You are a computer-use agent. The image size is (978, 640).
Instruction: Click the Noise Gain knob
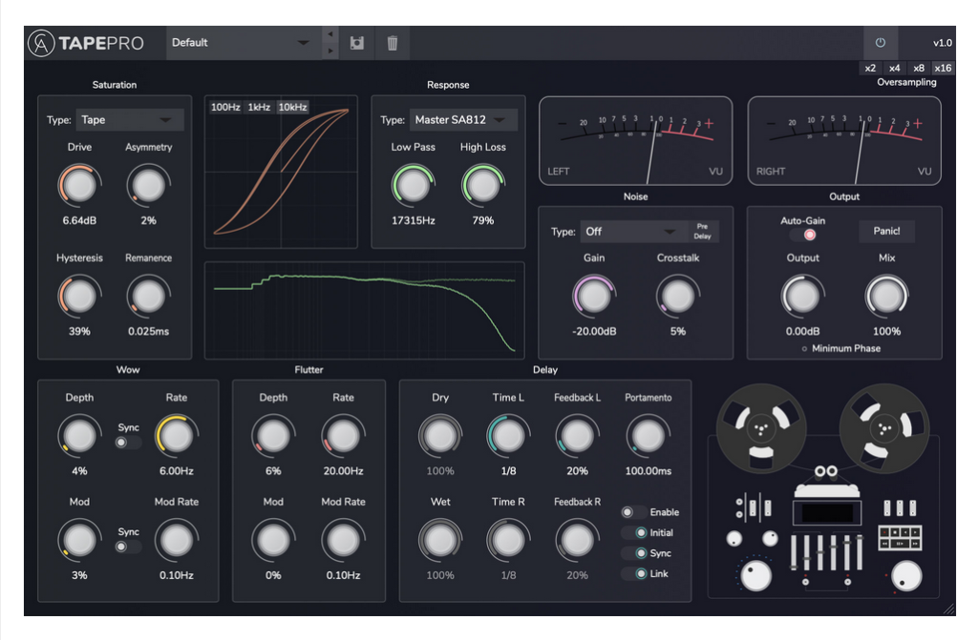click(x=594, y=296)
